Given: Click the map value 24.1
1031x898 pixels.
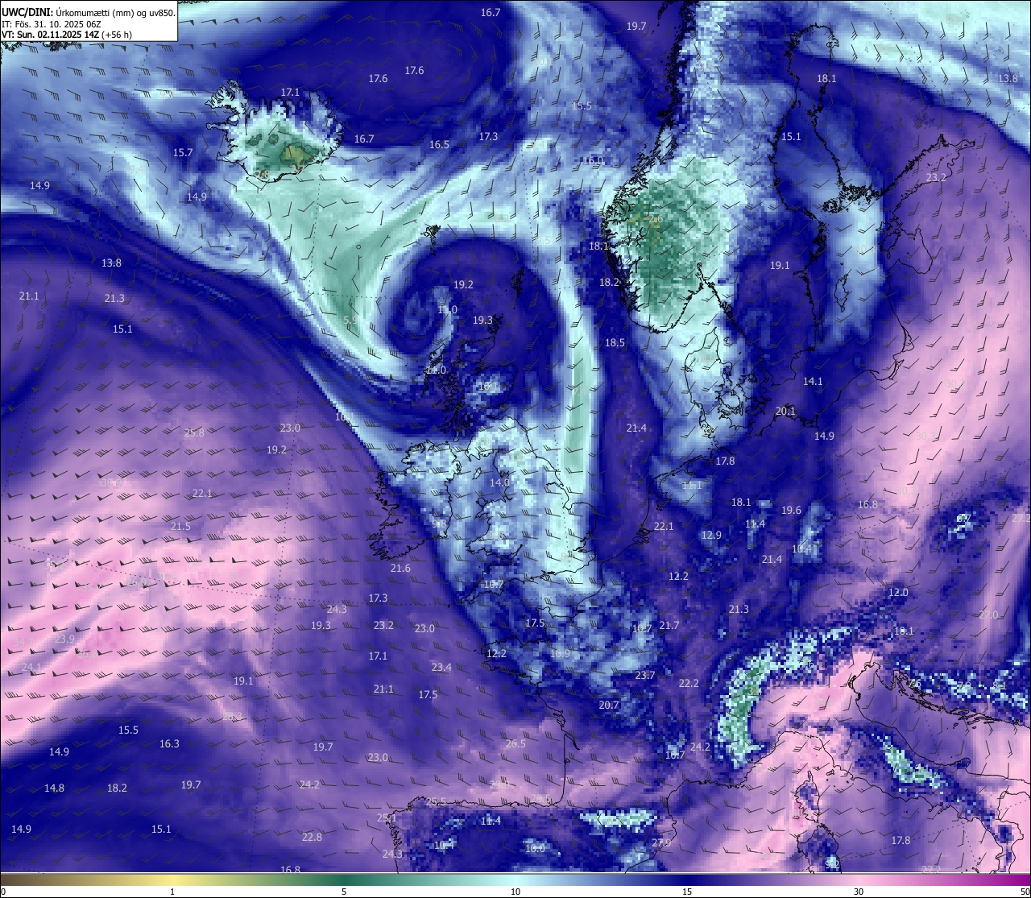Looking at the screenshot, I should click(x=32, y=668).
